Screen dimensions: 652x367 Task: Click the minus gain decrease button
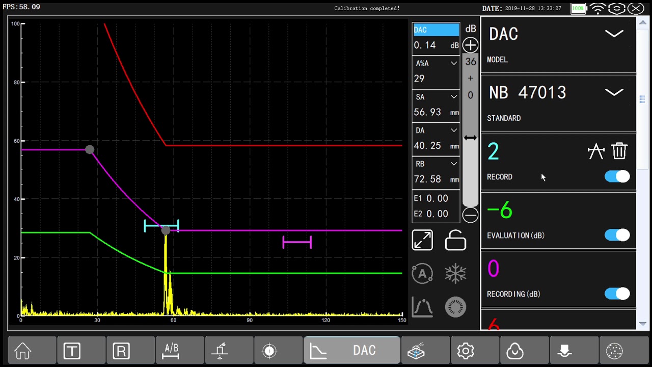[x=470, y=215]
